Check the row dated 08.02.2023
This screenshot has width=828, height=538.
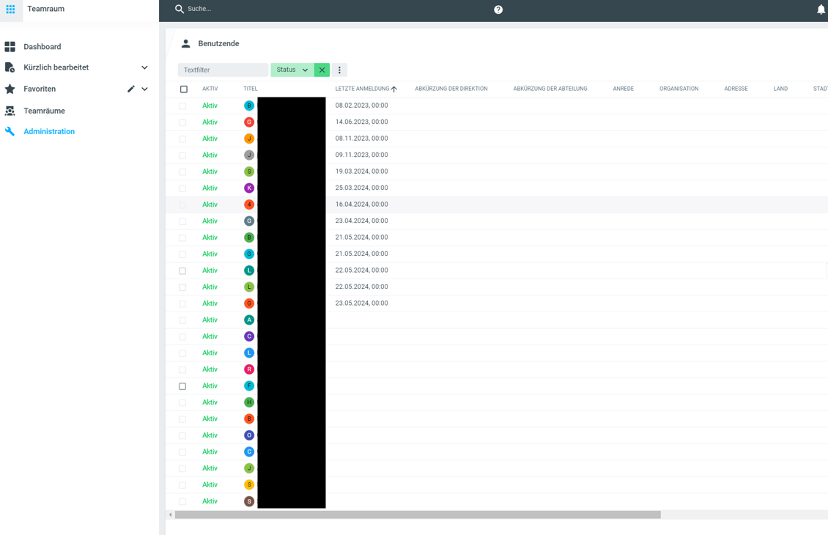(x=183, y=106)
